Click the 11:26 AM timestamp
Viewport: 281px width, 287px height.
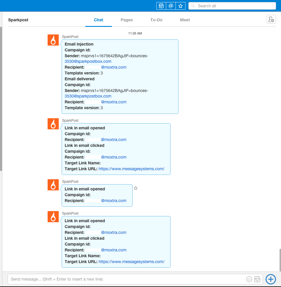[135, 33]
